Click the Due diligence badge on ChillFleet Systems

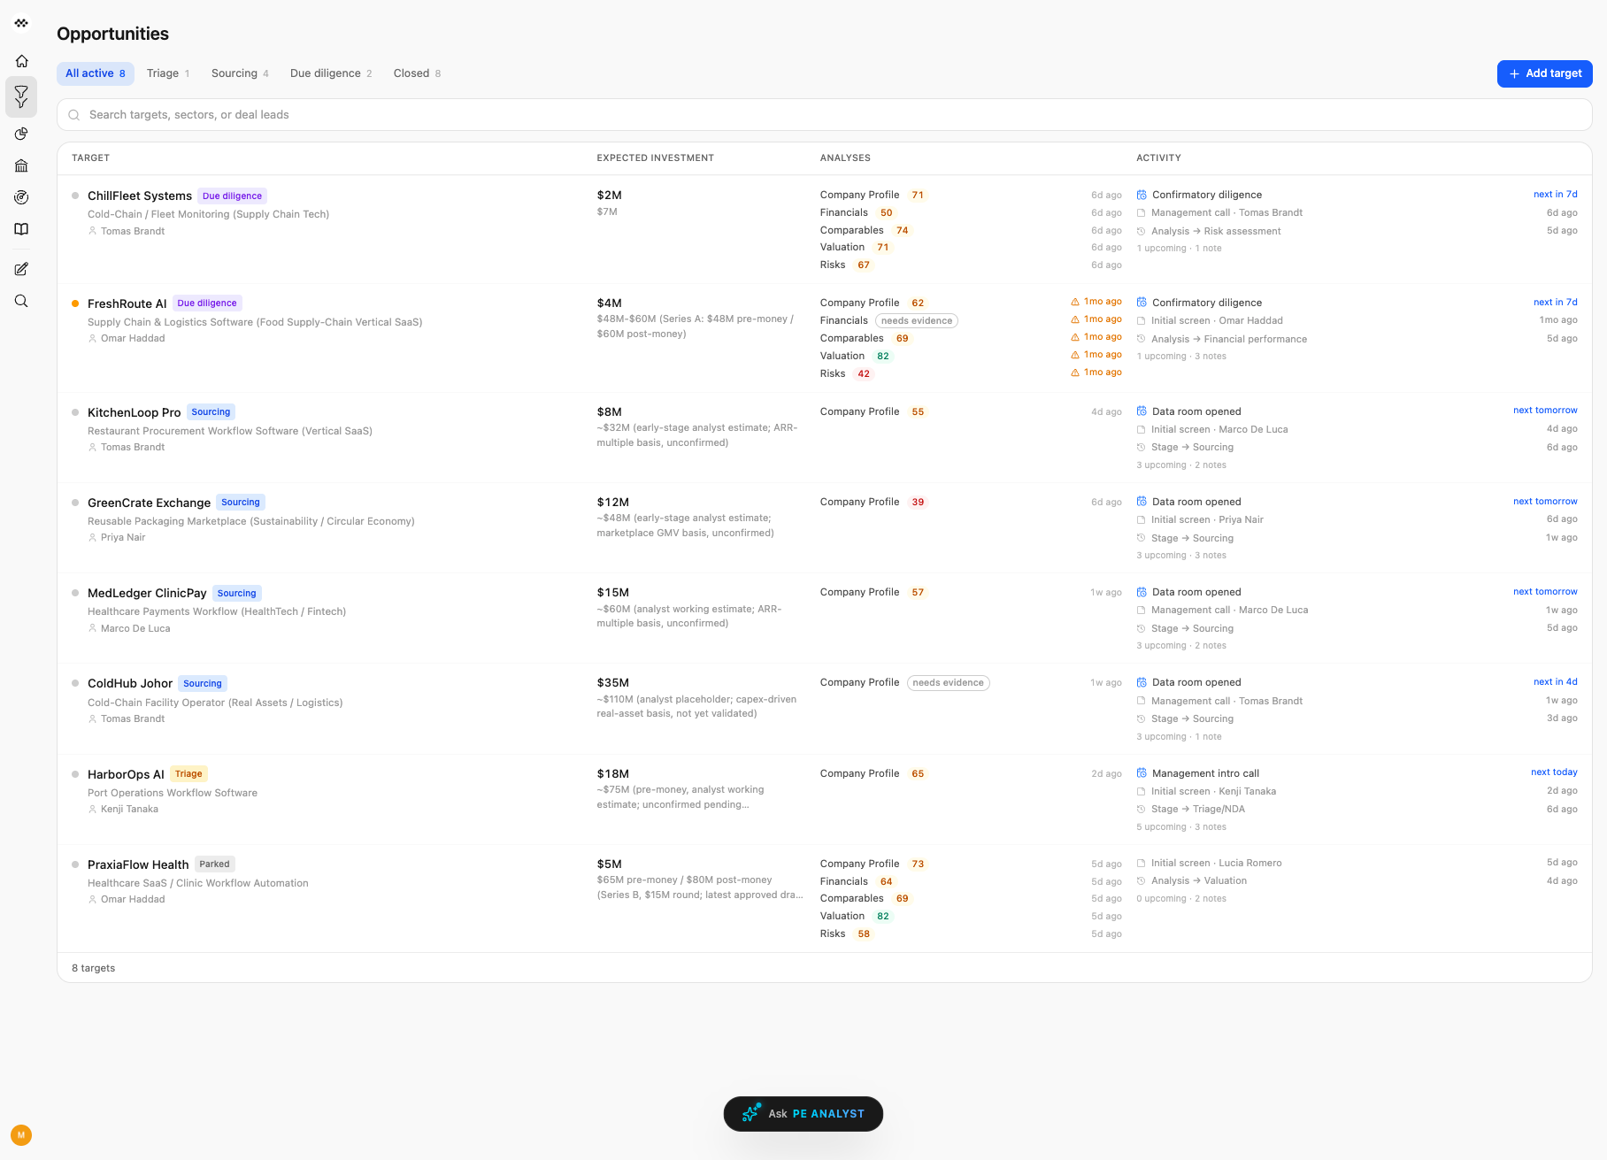pos(232,196)
